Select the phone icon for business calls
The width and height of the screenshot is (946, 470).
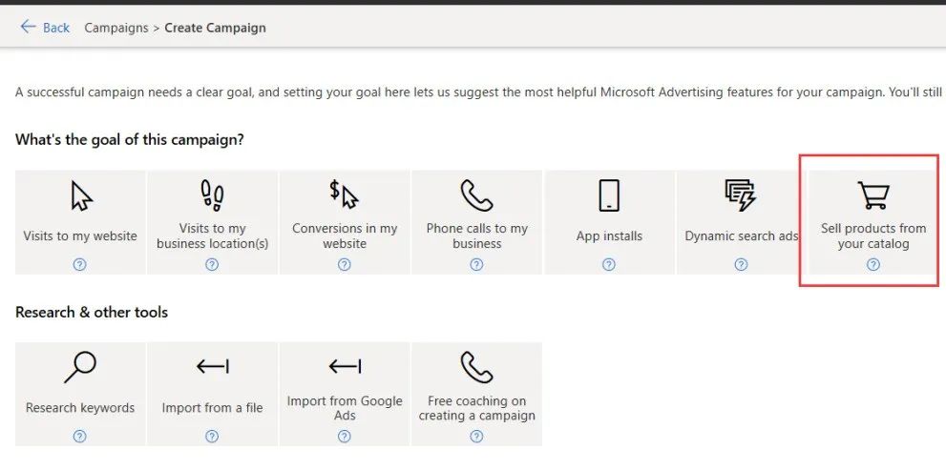pos(476,195)
